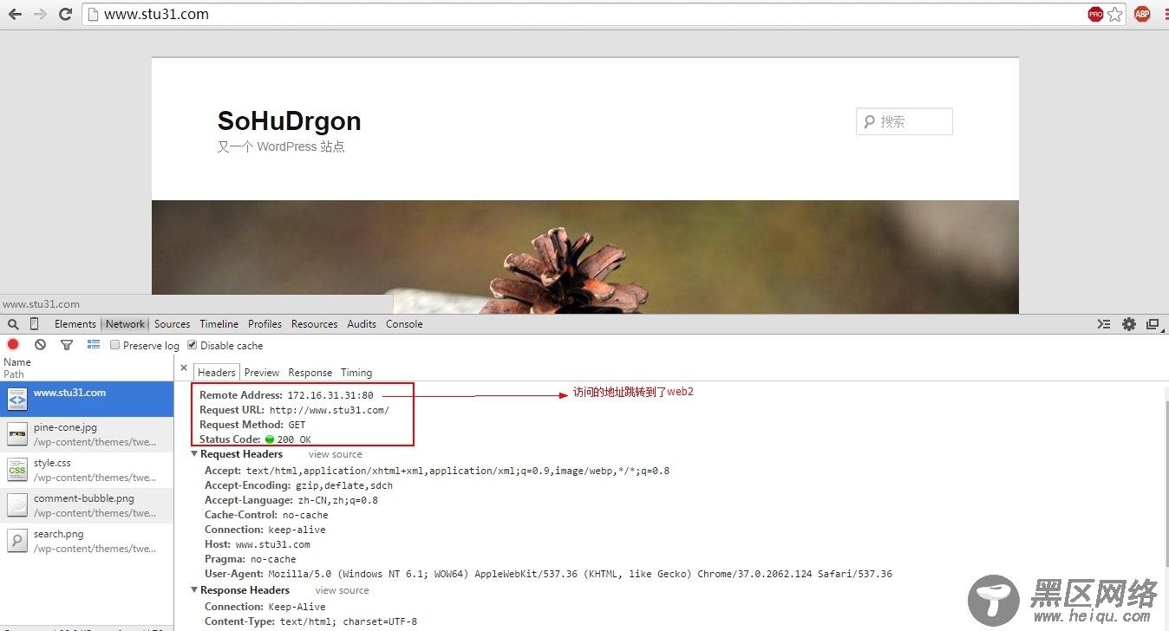Image resolution: width=1169 pixels, height=631 pixels.
Task: Select the Preview tab
Action: coord(262,373)
